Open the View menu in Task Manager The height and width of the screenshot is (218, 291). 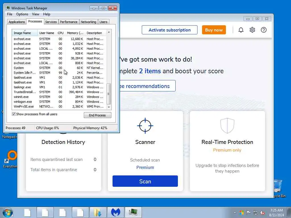36,14
